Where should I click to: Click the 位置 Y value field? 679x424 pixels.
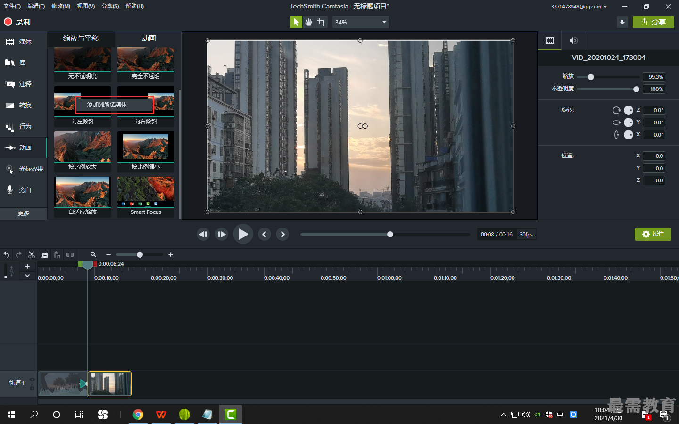click(x=654, y=168)
